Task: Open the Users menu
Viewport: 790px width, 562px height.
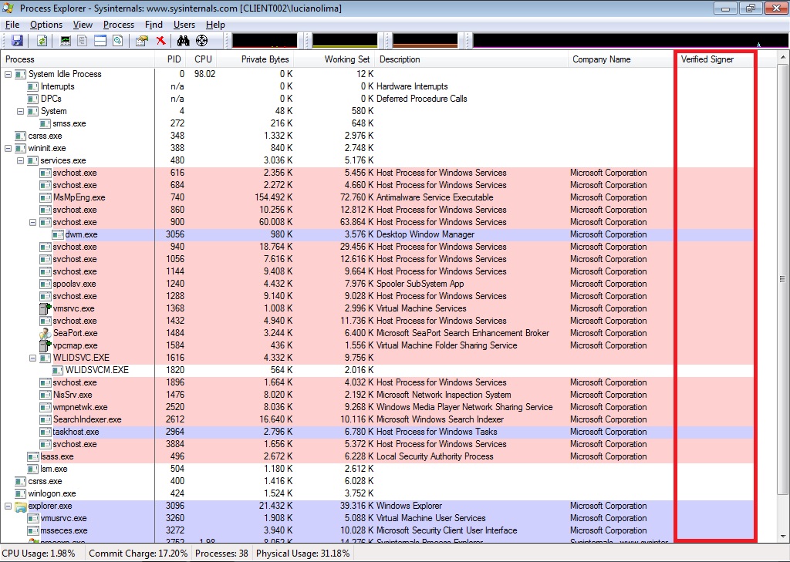Action: pos(184,25)
